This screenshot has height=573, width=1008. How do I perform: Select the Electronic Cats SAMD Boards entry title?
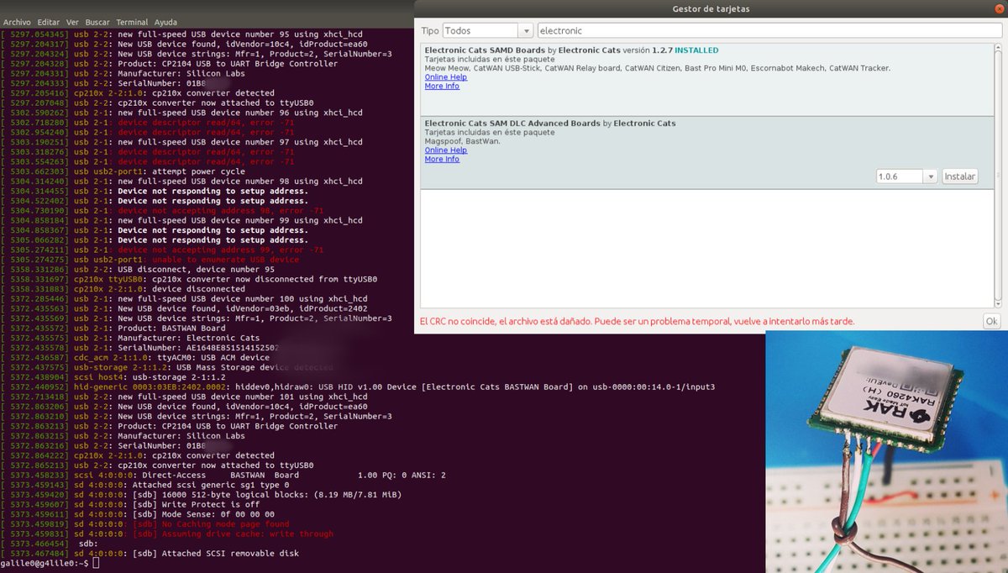pos(485,50)
